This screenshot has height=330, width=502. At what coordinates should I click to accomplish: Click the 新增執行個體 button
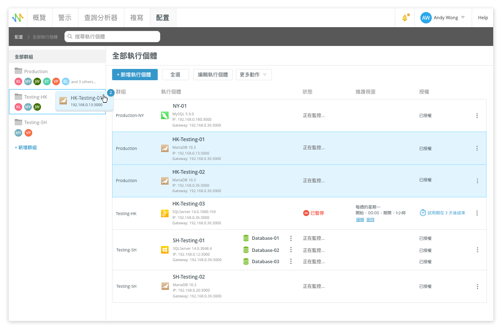(134, 75)
